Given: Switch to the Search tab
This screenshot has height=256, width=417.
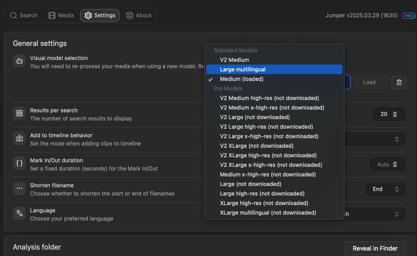Looking at the screenshot, I should point(24,15).
